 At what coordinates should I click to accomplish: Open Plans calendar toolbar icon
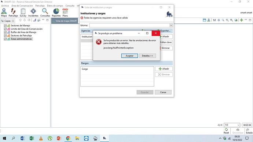pyautogui.click(x=65, y=12)
